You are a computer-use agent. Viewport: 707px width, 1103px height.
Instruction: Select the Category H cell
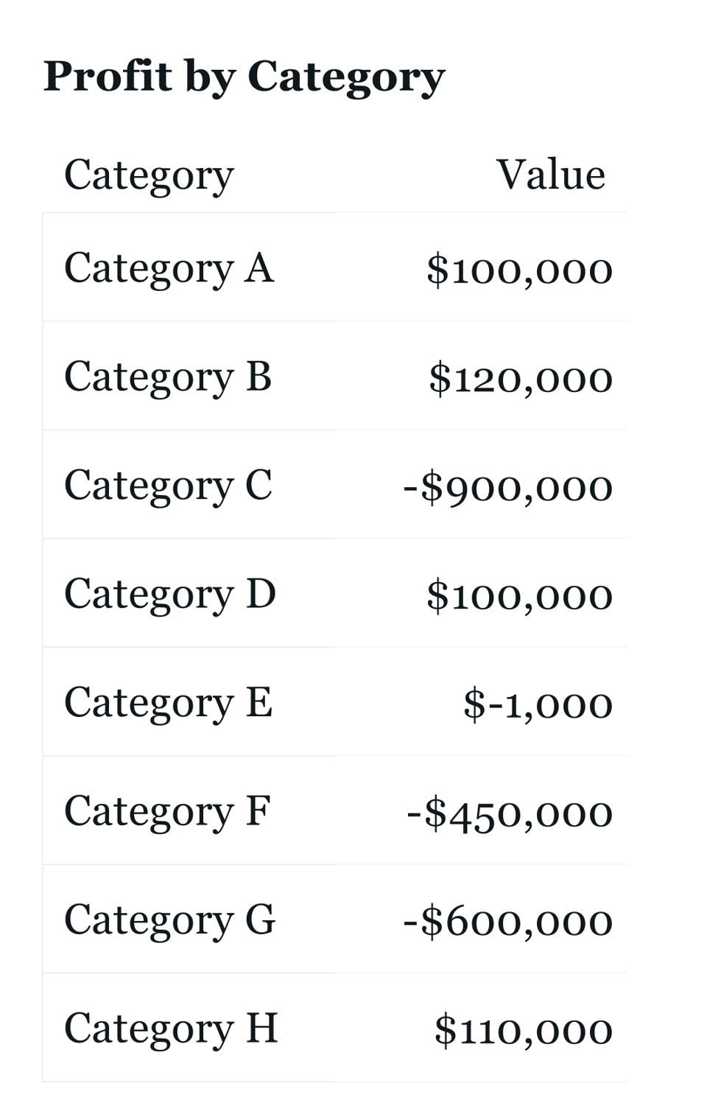click(x=171, y=1029)
